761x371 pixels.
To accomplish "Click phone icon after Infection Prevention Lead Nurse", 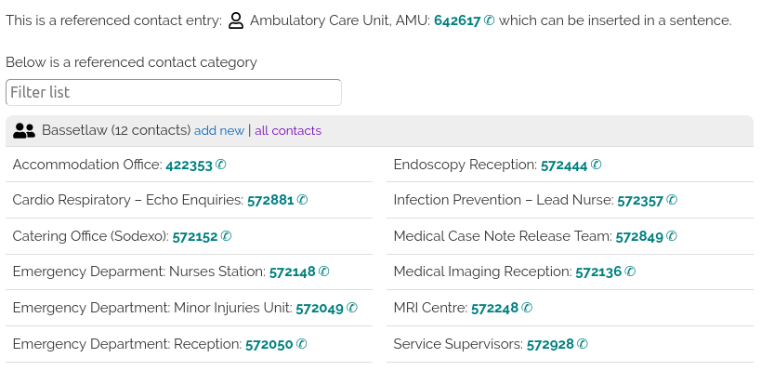I will click(x=672, y=200).
